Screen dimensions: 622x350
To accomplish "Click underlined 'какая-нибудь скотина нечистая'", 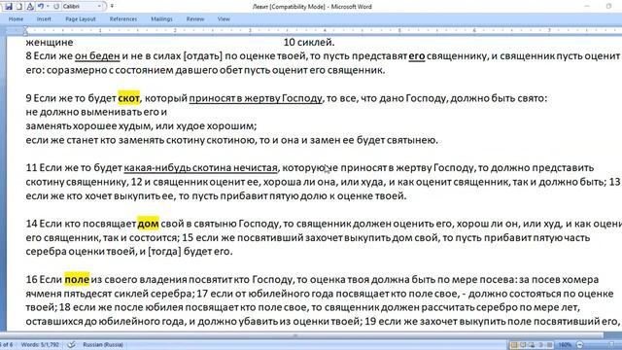I will click(201, 168).
